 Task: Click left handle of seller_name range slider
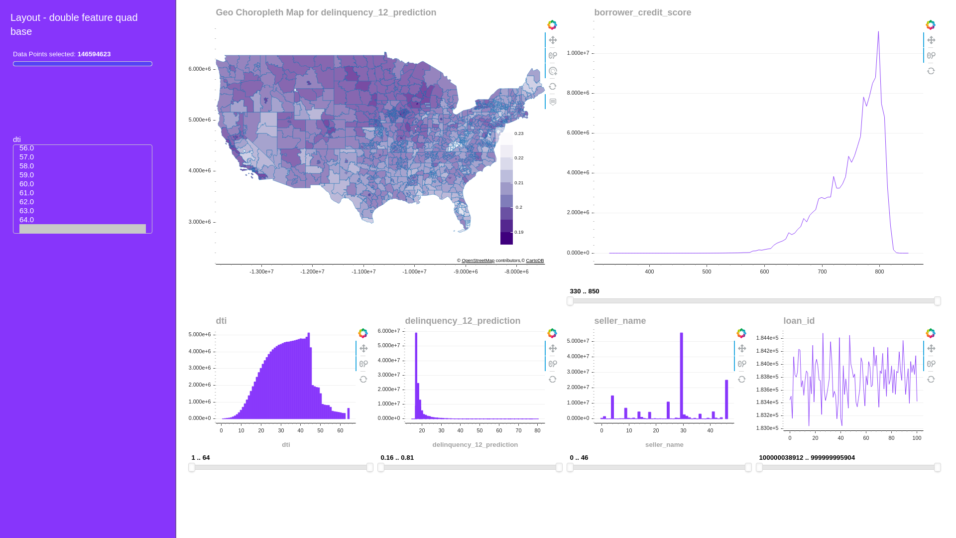pyautogui.click(x=570, y=467)
